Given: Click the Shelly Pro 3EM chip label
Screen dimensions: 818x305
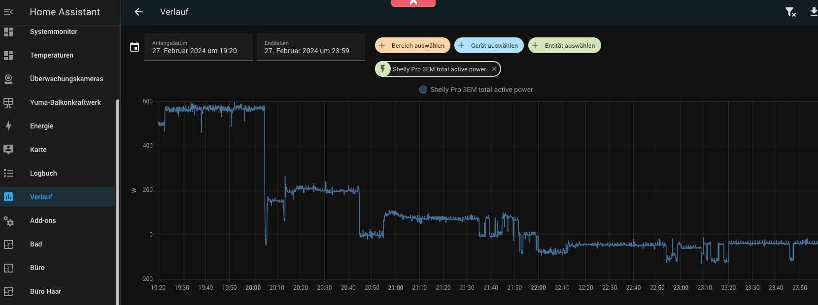Looking at the screenshot, I should (440, 69).
